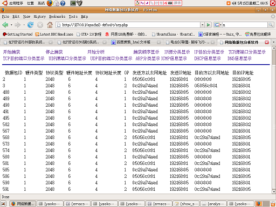Open the TCP源端口分类显示 link

click(x=247, y=52)
